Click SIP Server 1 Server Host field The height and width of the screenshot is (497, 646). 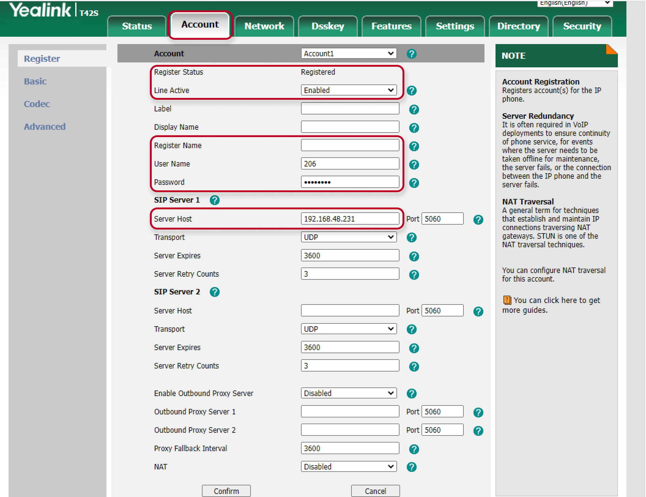click(350, 219)
